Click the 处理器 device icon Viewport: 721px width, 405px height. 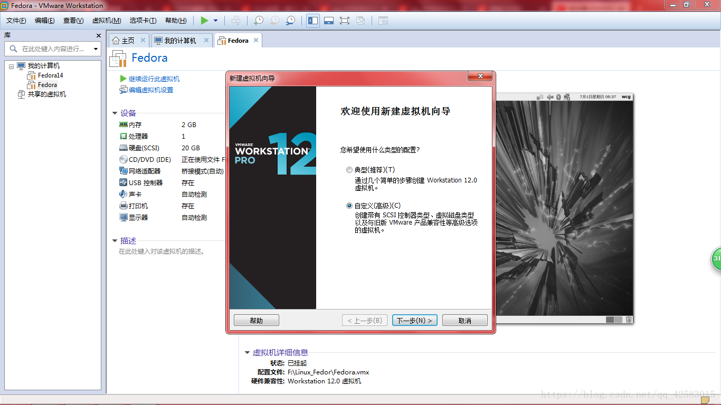point(124,137)
